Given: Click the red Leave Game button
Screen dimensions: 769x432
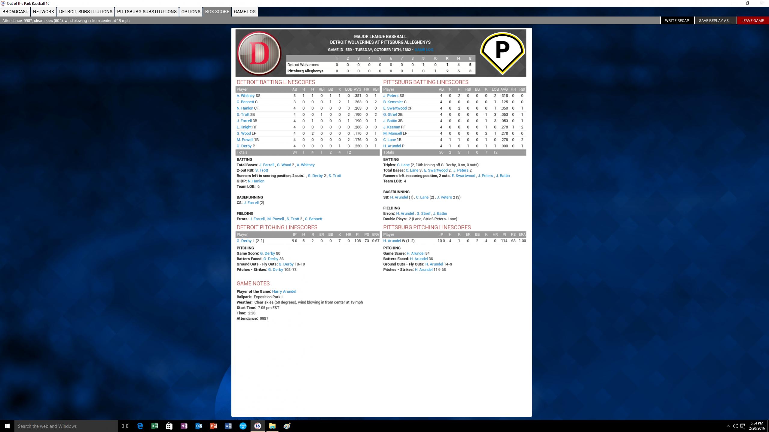Looking at the screenshot, I should point(752,20).
